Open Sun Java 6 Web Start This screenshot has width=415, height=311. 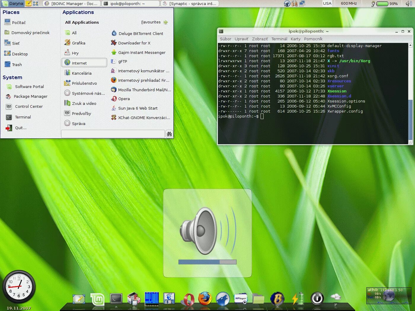134,108
